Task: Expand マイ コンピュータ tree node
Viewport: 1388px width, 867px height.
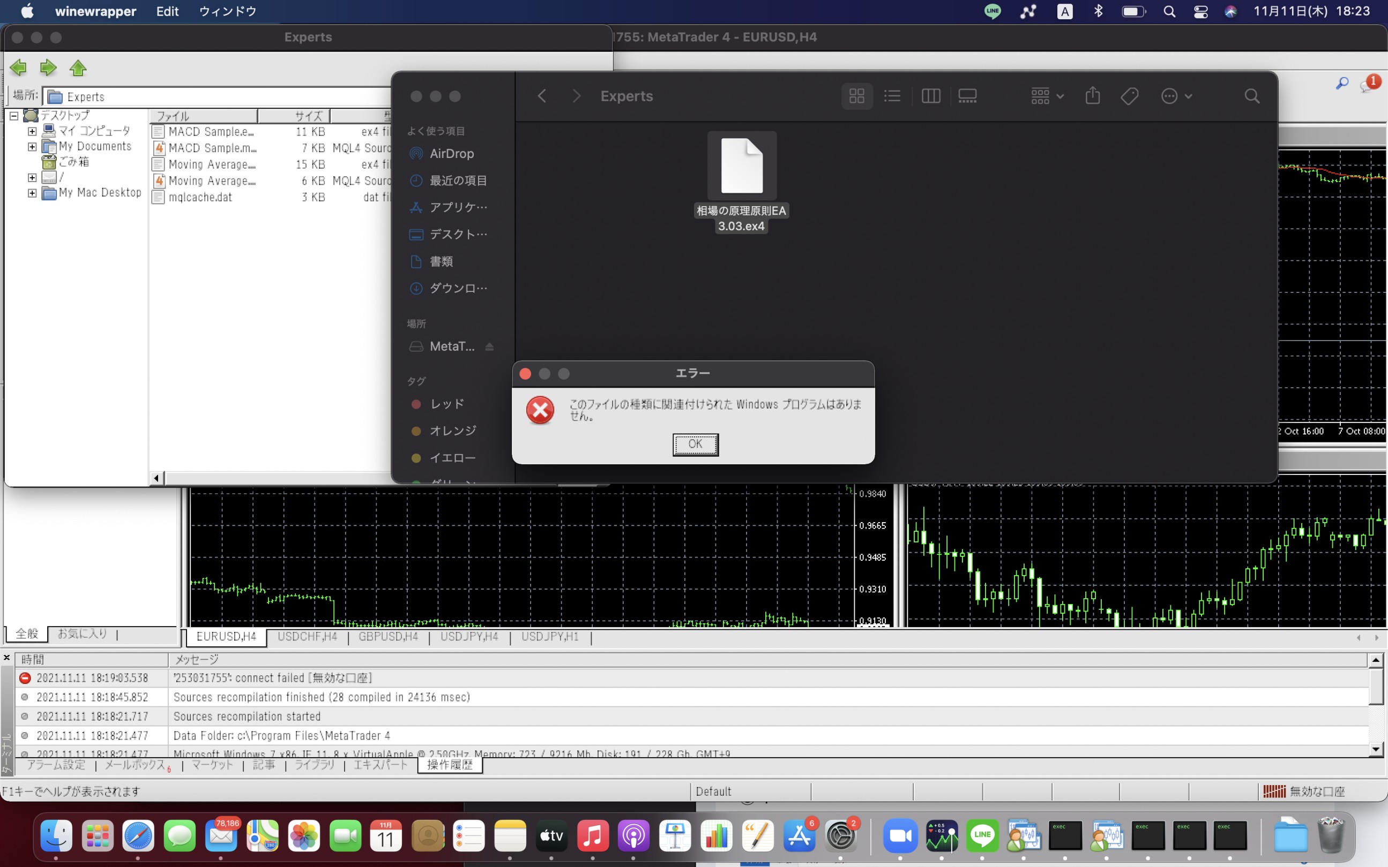Action: pyautogui.click(x=32, y=131)
